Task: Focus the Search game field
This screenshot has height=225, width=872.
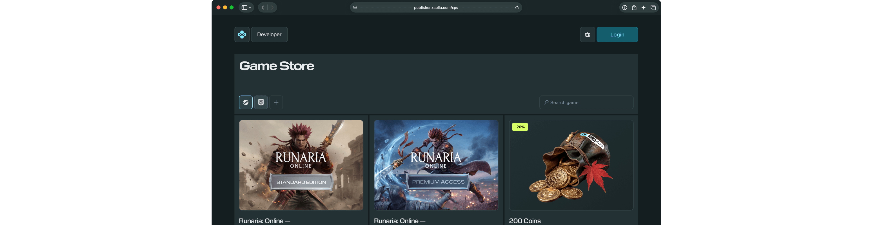Action: [586, 103]
